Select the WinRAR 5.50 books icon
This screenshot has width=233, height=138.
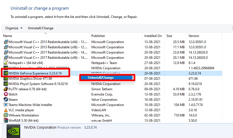click(6, 120)
